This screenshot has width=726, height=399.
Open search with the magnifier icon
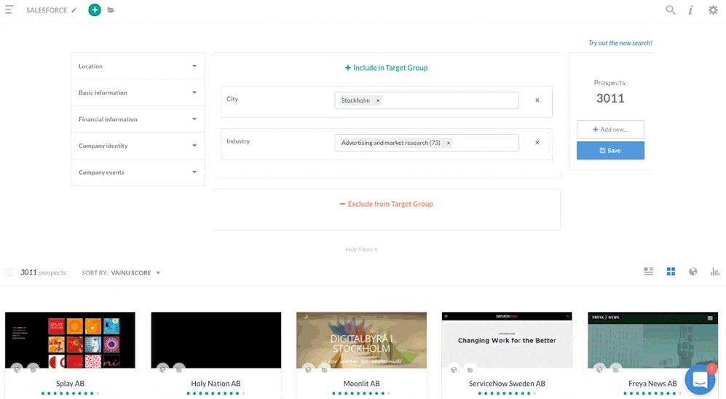tap(671, 10)
